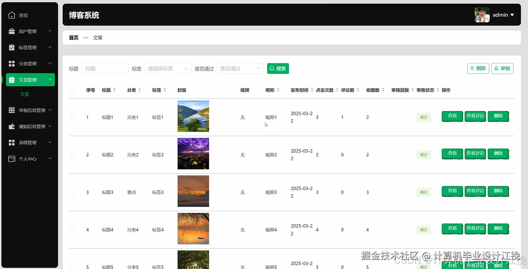Check the checkbox for row 标题3
Screen dimensions: 528x269
[73, 191]
